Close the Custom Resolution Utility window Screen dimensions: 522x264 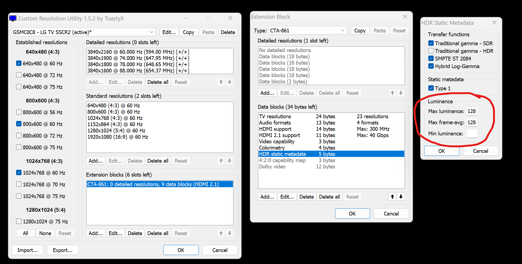click(230, 18)
